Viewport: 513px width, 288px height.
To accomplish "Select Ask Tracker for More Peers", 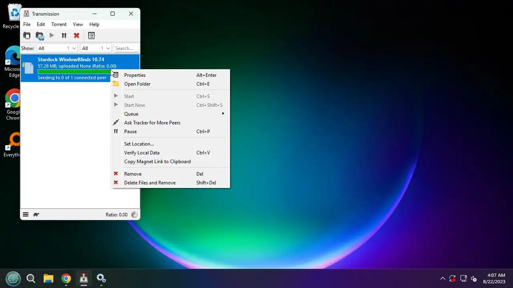I will pos(170,123).
